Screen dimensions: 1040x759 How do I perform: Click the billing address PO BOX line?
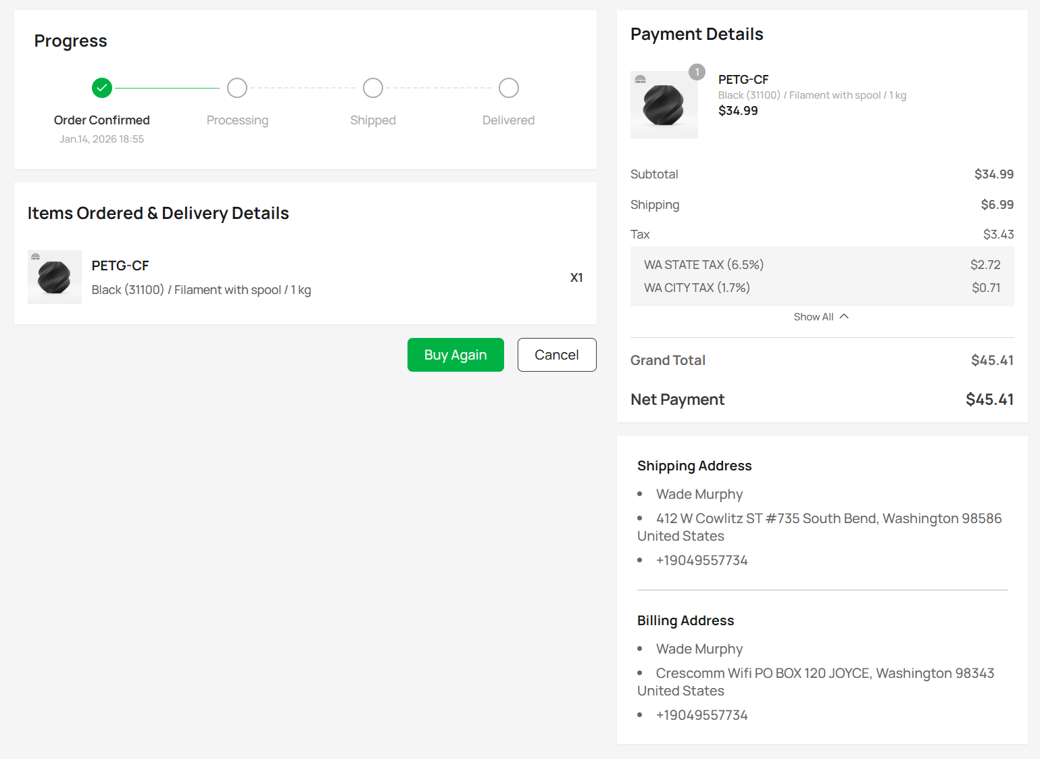(824, 673)
